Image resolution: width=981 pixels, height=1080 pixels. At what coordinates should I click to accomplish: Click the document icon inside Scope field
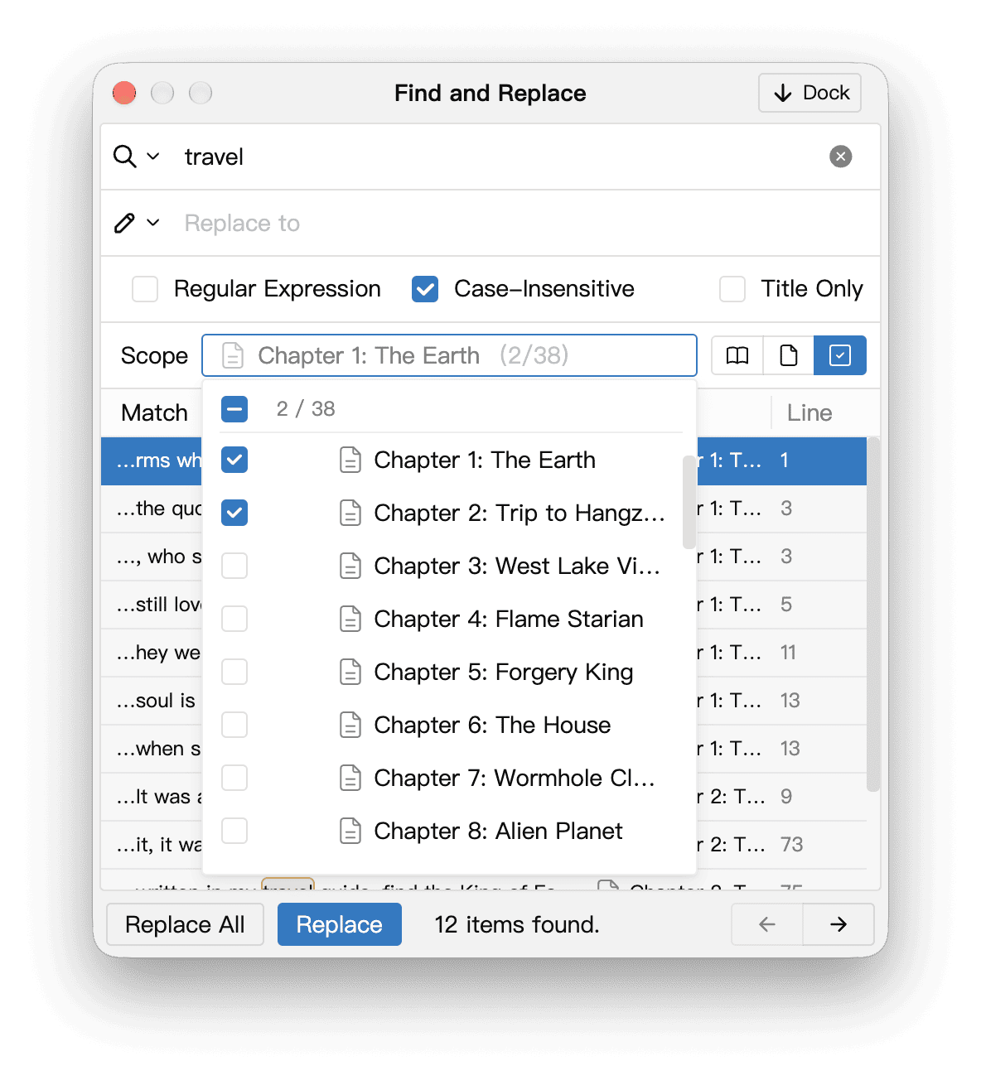click(233, 355)
